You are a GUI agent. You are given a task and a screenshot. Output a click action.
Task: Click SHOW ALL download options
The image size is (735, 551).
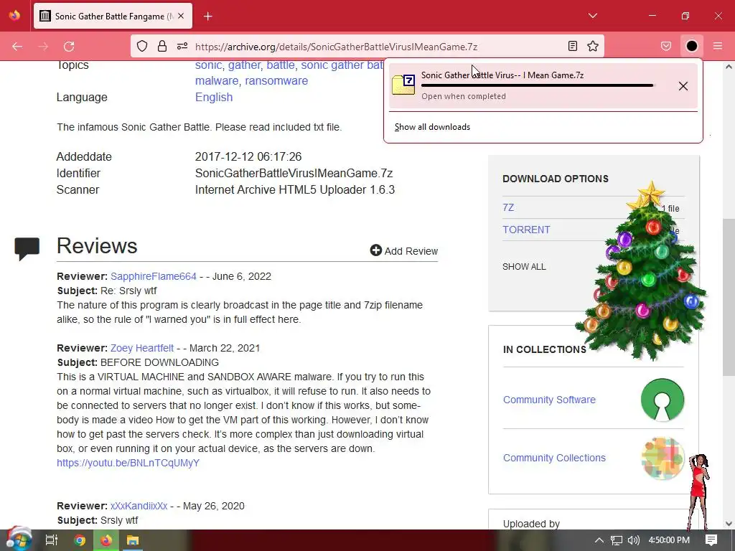524,267
